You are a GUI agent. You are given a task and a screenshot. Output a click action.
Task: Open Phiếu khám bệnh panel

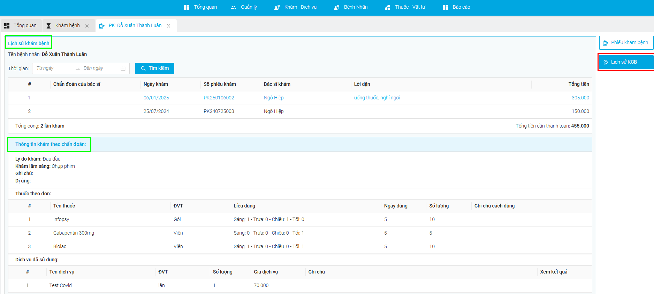tap(626, 43)
